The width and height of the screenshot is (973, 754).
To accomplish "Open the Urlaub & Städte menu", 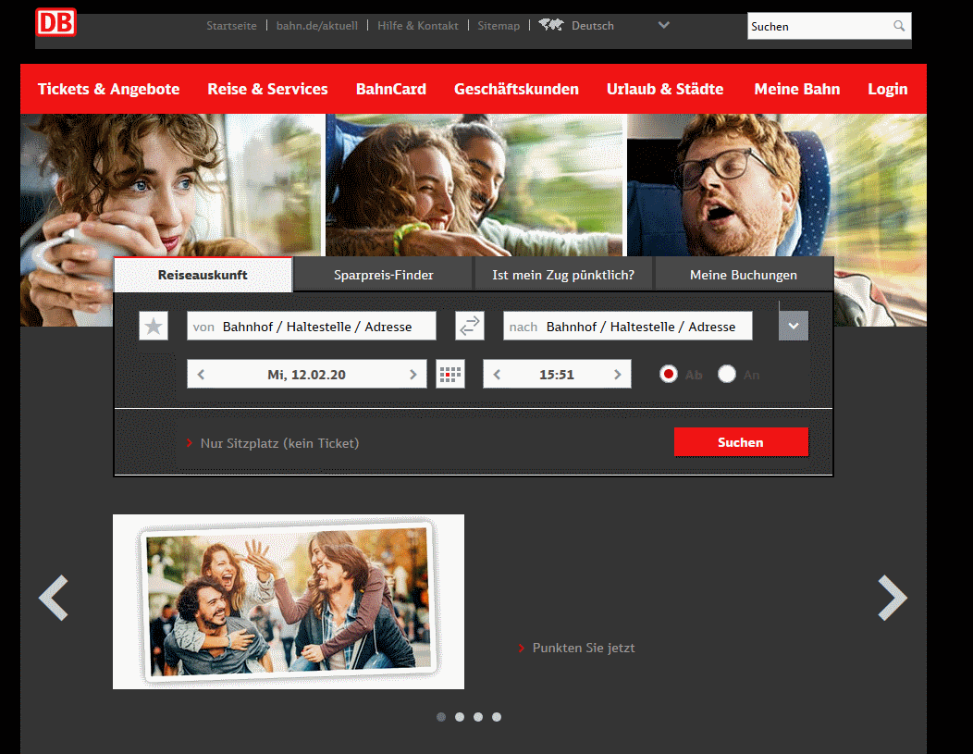I will 664,89.
